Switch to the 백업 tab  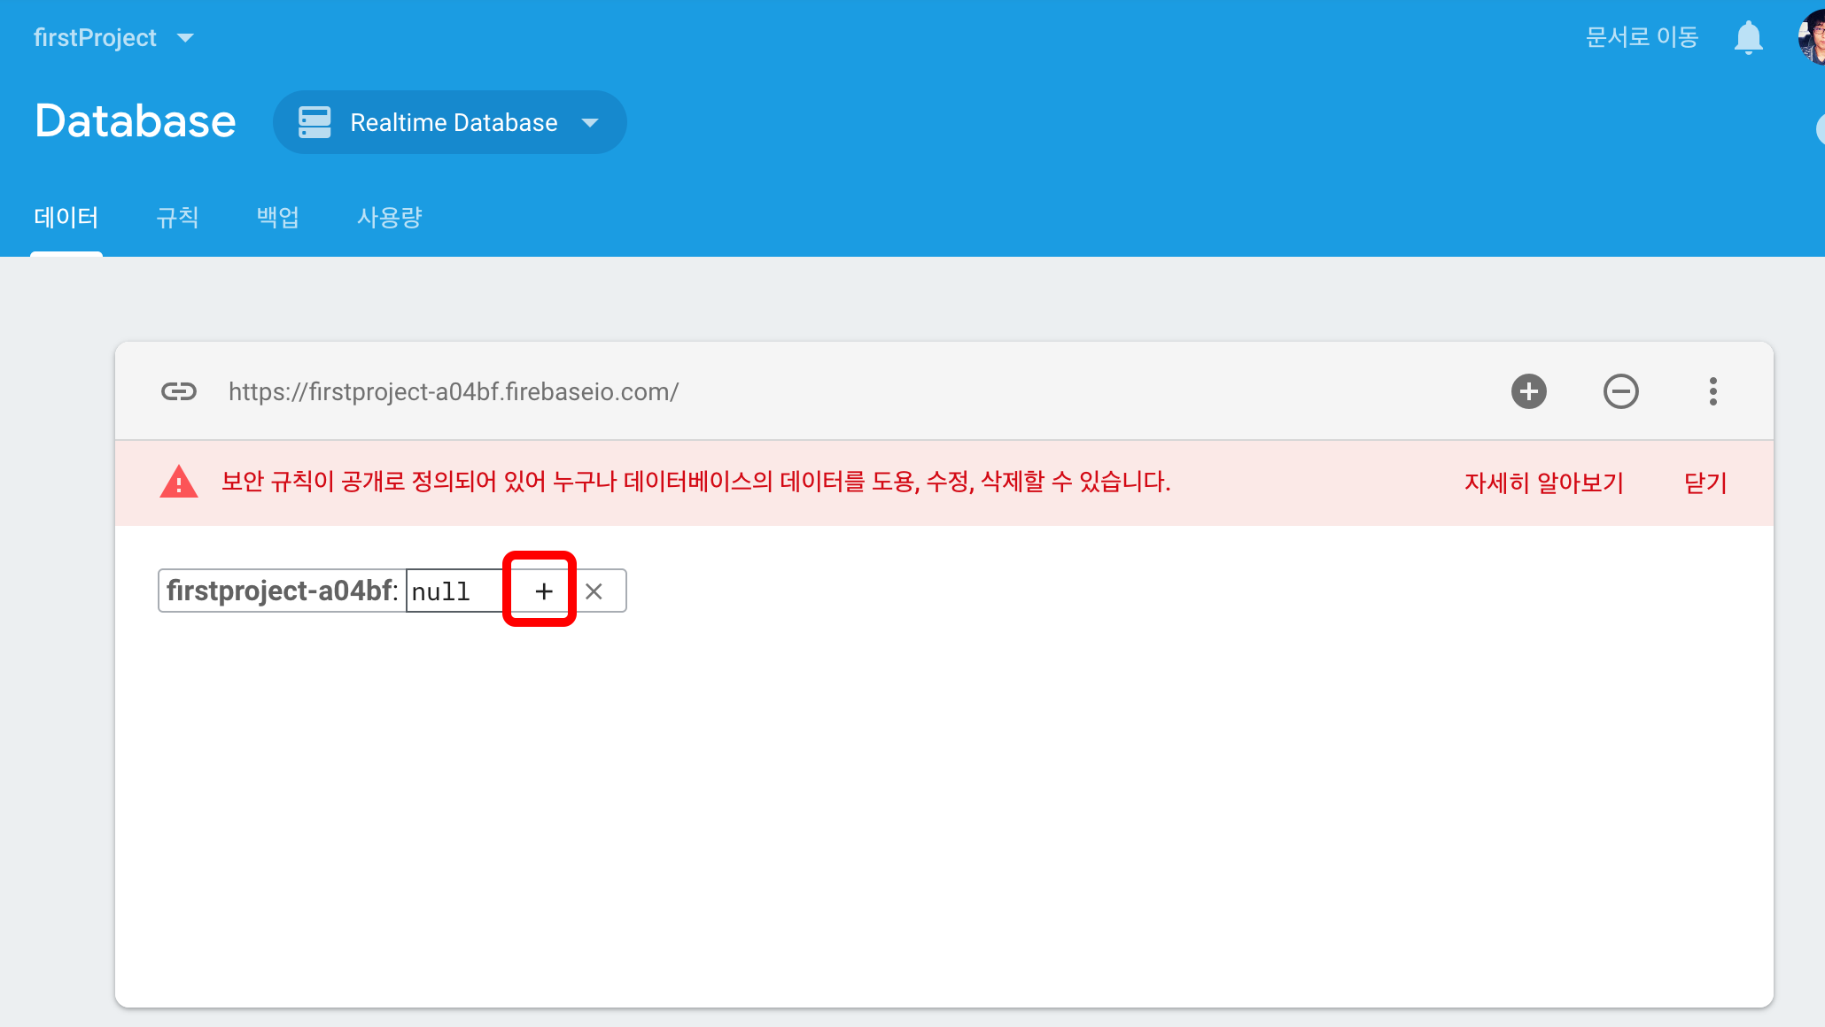pyautogui.click(x=277, y=218)
